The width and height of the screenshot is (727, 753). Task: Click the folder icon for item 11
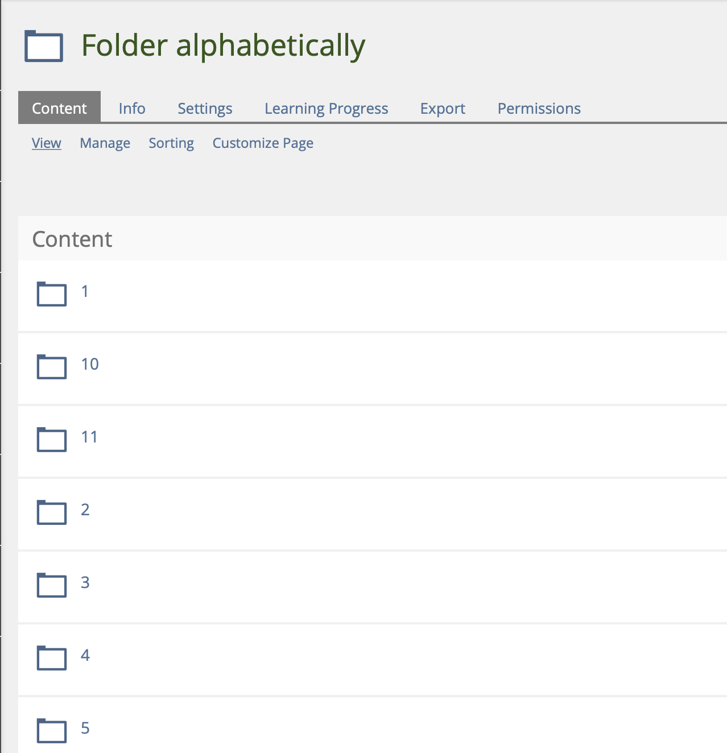click(x=52, y=439)
